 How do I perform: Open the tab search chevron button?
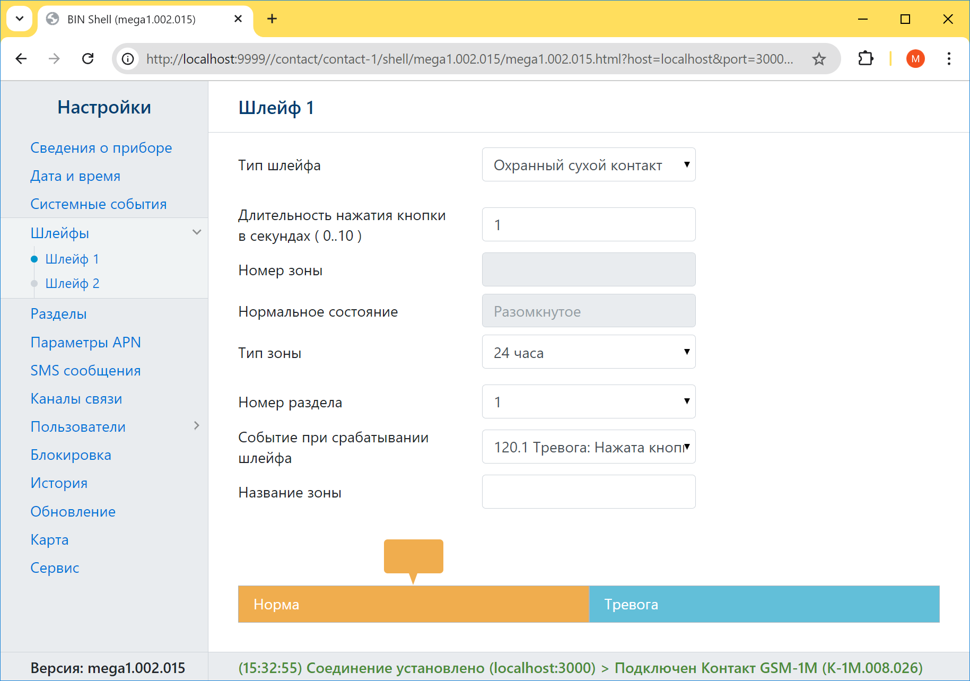[20, 19]
